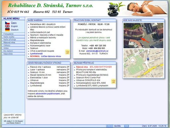This screenshot has width=170, height=128.
Task: Select the German flag icon
Action: [x=7, y=30]
